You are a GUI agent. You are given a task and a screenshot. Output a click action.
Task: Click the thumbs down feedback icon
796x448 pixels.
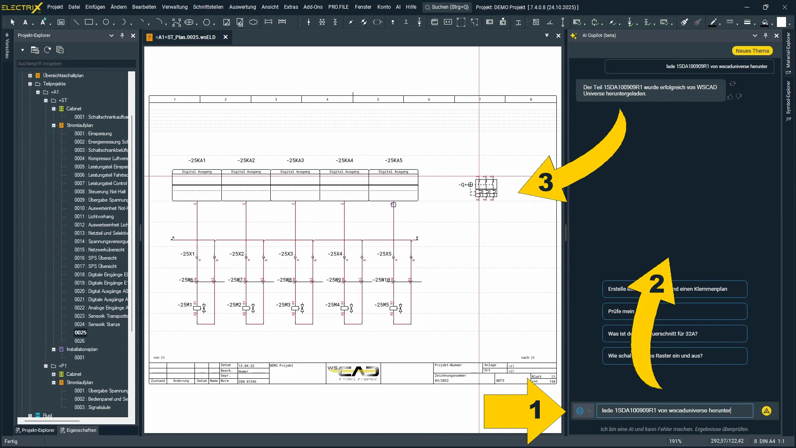[x=739, y=97]
